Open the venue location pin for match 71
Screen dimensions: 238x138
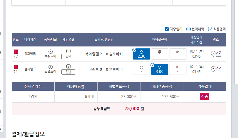[x=213, y=69]
